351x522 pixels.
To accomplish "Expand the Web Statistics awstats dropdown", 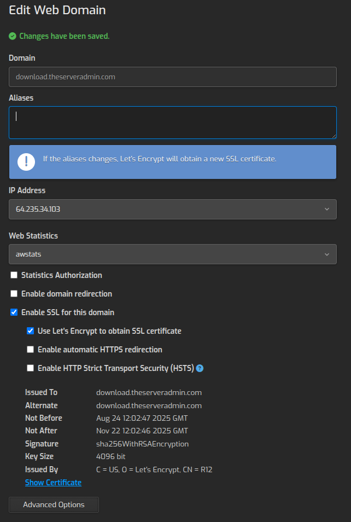I will click(173, 254).
